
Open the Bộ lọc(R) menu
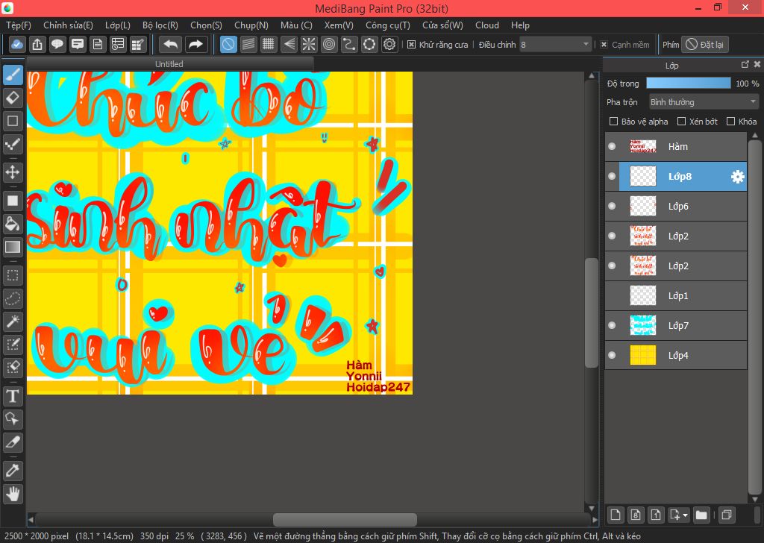click(x=160, y=25)
